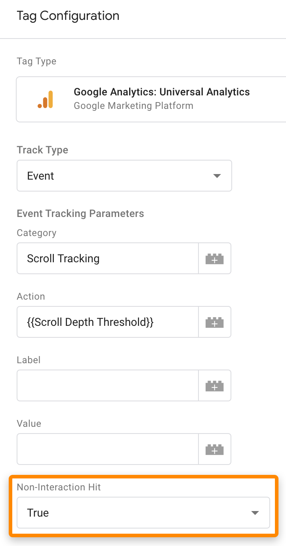286x546 pixels.
Task: Click inside the empty Label field
Action: 107,385
